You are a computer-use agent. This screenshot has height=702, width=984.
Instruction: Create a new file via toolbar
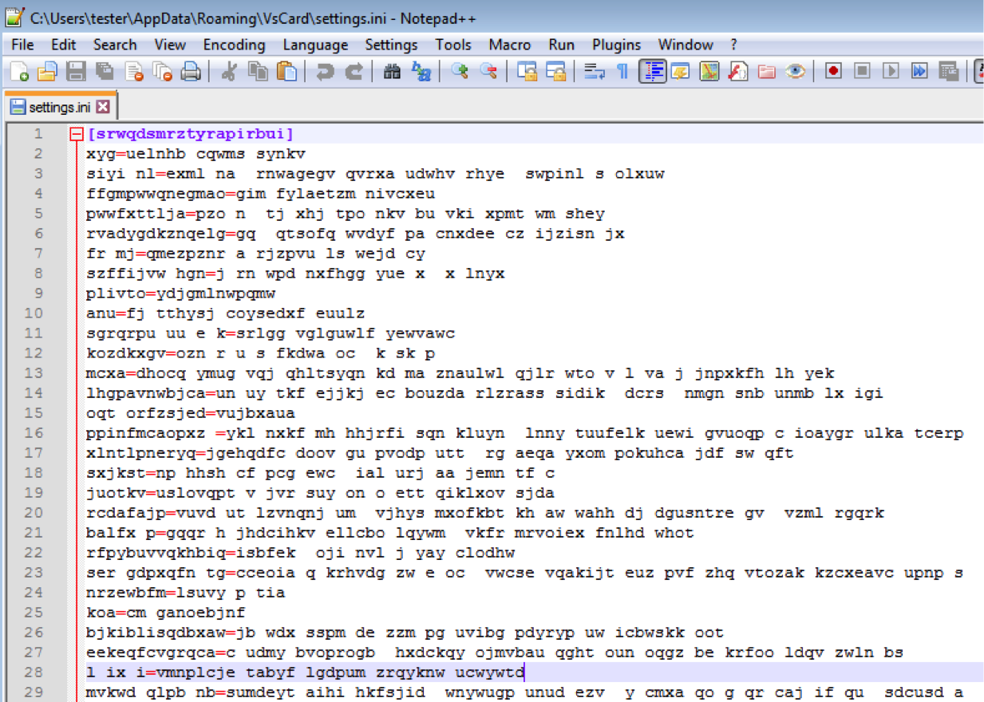tap(19, 72)
